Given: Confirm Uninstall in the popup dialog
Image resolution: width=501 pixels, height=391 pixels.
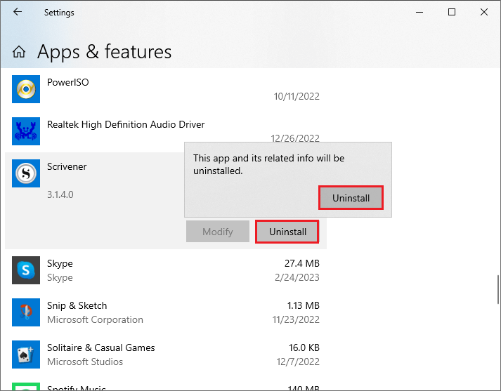Looking at the screenshot, I should point(351,198).
